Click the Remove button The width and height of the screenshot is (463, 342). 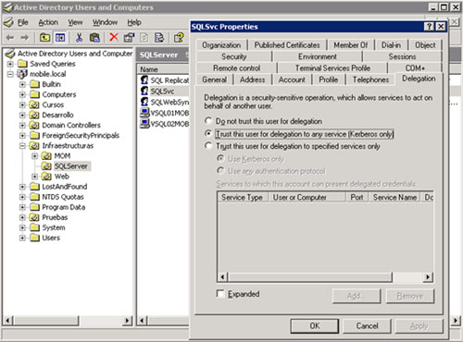(x=410, y=296)
